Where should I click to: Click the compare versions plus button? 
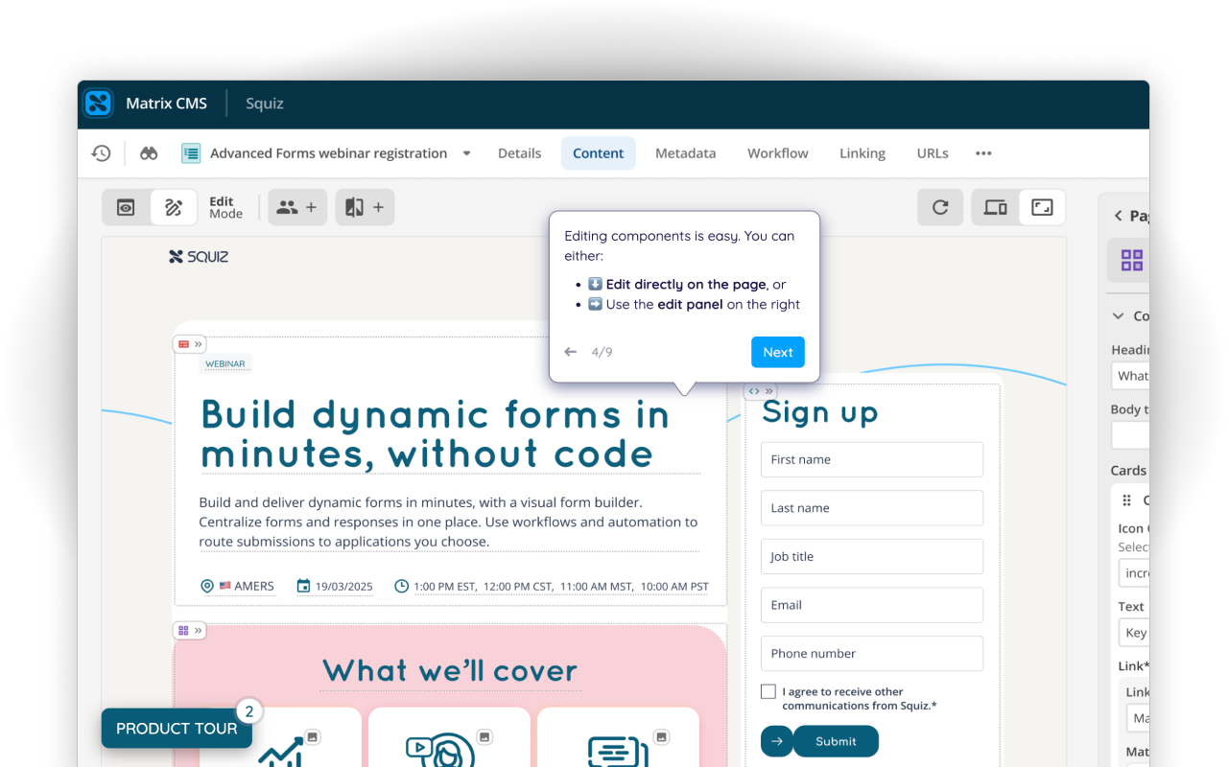[365, 207]
